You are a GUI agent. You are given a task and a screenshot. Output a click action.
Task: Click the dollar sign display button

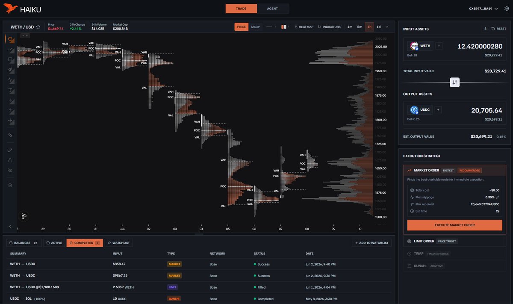(x=485, y=29)
